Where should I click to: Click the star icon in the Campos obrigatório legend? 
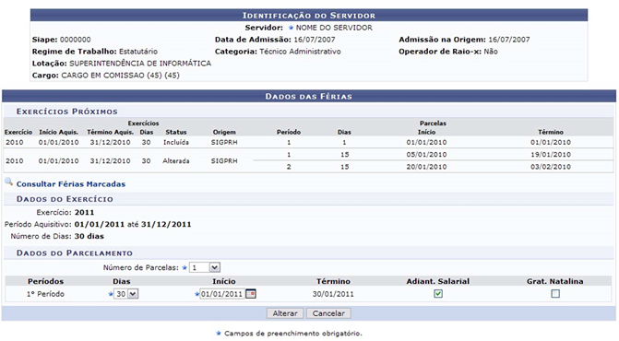[x=219, y=333]
